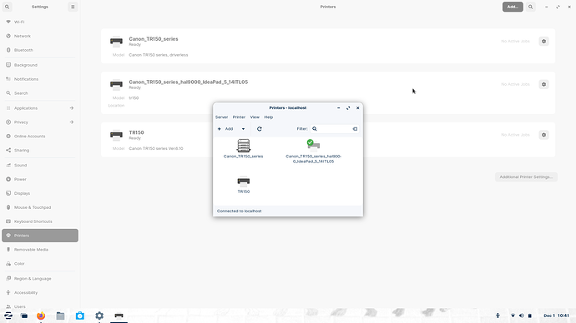Open Power settings

click(x=40, y=179)
